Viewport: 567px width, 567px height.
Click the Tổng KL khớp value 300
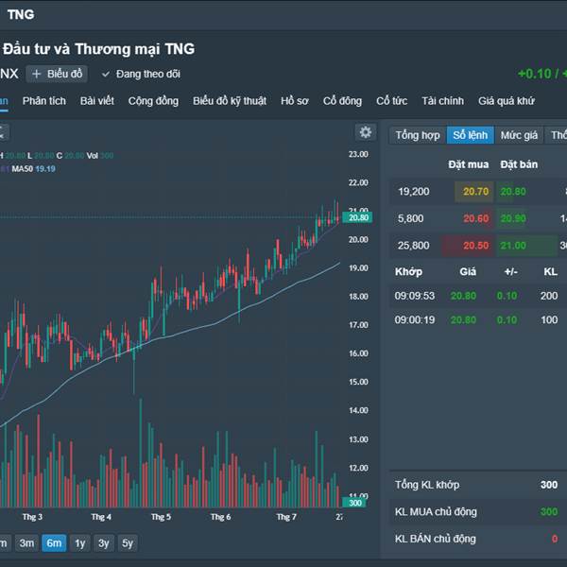click(x=549, y=485)
